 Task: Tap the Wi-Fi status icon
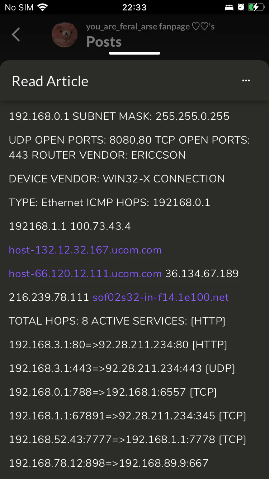(43, 7)
